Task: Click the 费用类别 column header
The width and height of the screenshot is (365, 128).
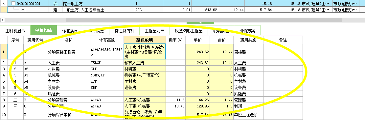Action: 248,40
